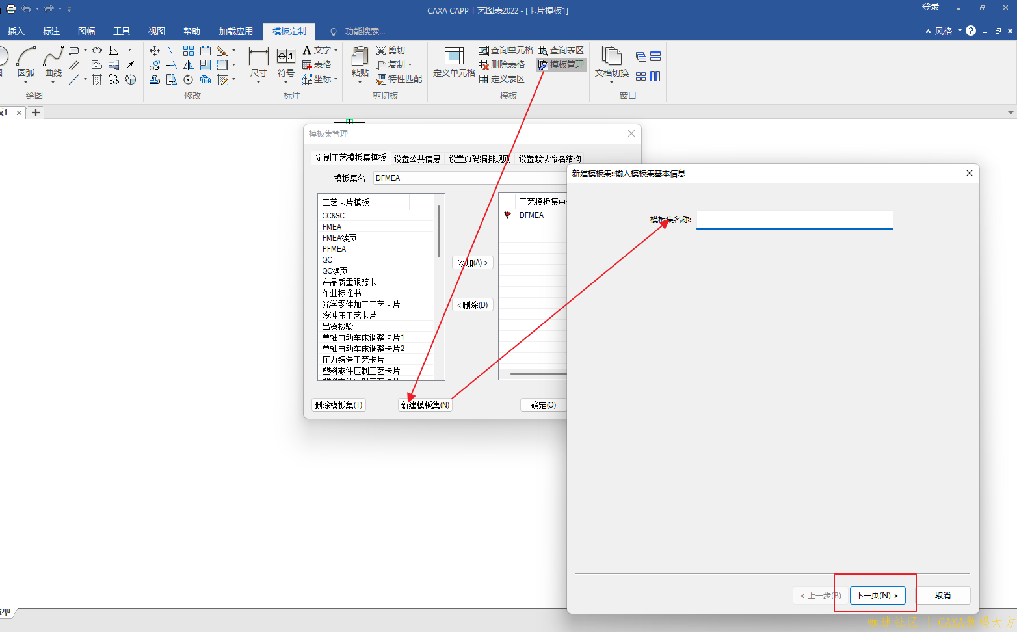Select the 定义单元格 define cell tool
Screen dimensions: 1017x632
(454, 62)
